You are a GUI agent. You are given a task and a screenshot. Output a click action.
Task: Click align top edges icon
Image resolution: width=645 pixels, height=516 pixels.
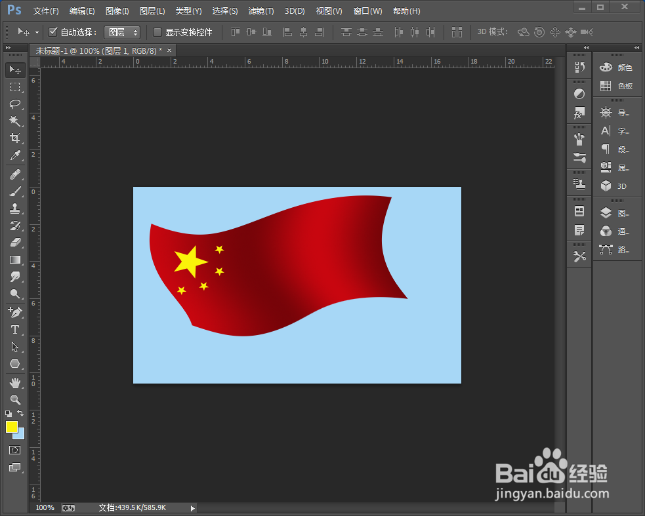236,31
